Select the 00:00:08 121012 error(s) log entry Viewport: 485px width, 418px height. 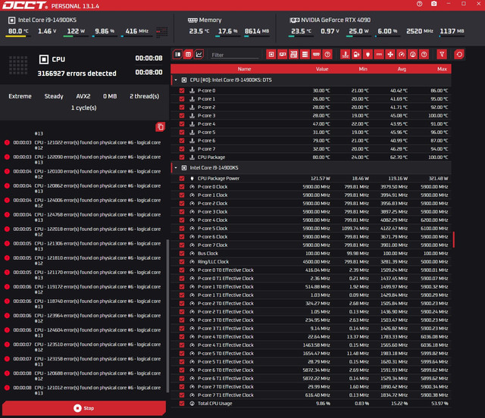pos(83,390)
